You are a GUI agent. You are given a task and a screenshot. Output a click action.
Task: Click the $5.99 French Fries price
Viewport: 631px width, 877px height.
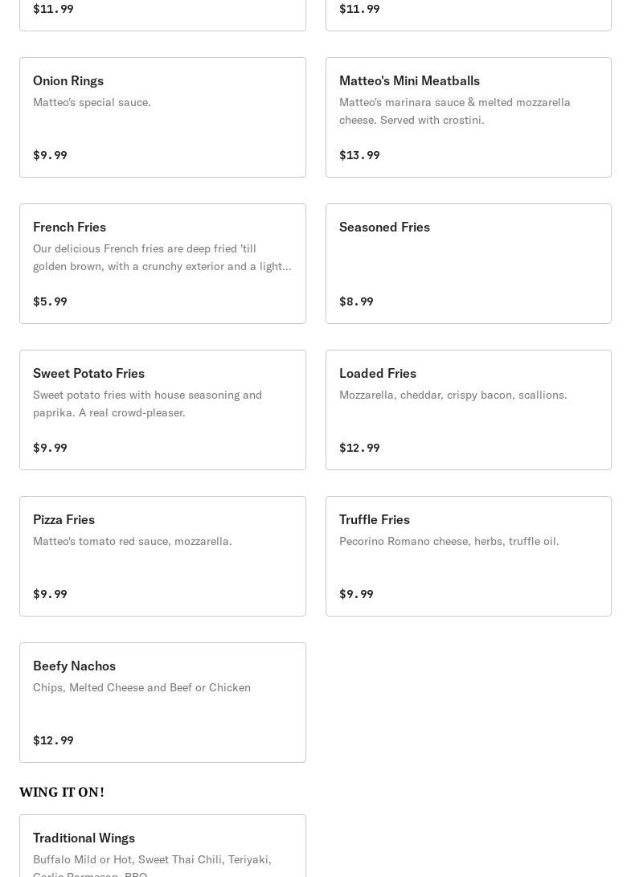pos(50,301)
